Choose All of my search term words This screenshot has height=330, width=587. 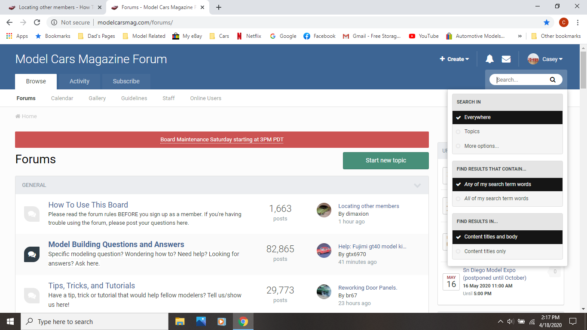[x=508, y=199]
